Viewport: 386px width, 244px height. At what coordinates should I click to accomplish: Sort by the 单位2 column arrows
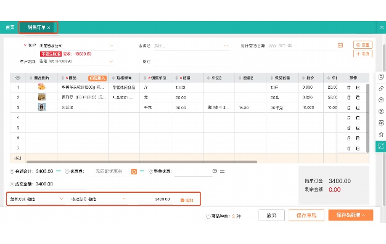pos(208,78)
